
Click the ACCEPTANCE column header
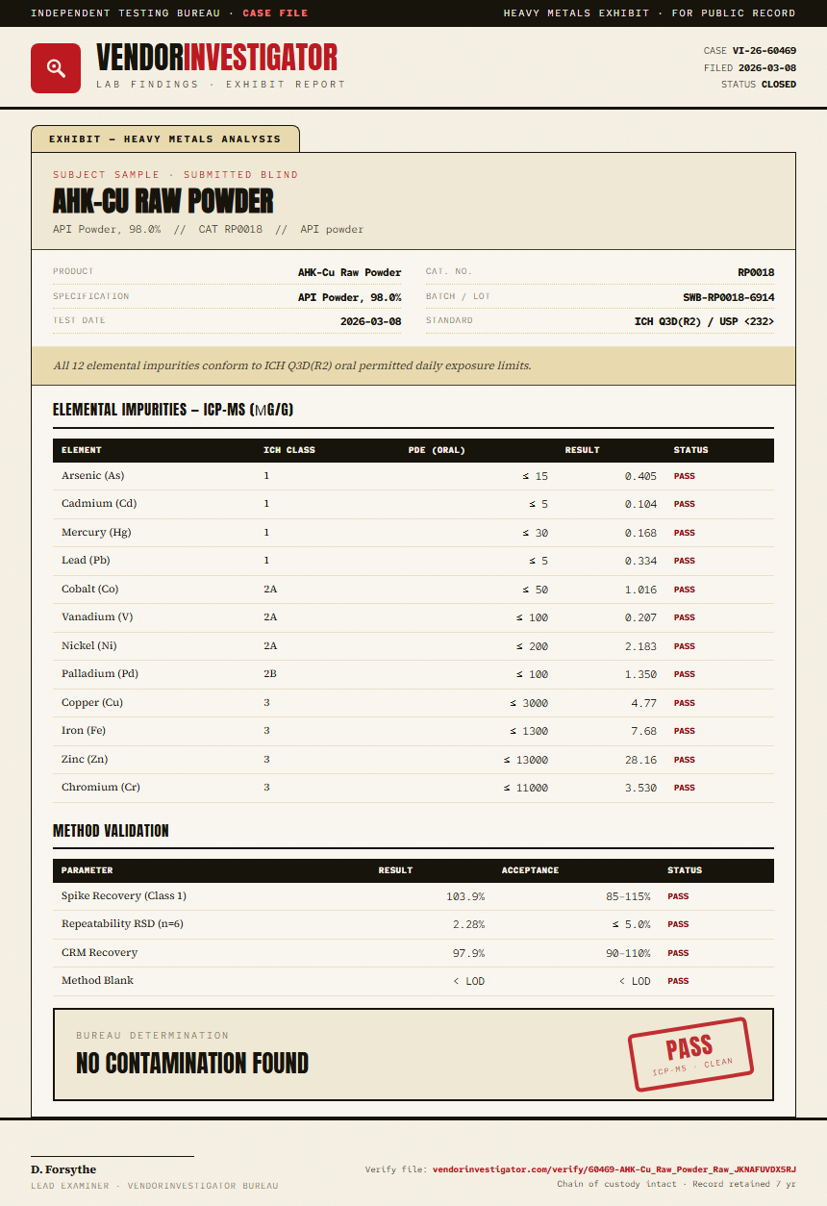click(530, 870)
